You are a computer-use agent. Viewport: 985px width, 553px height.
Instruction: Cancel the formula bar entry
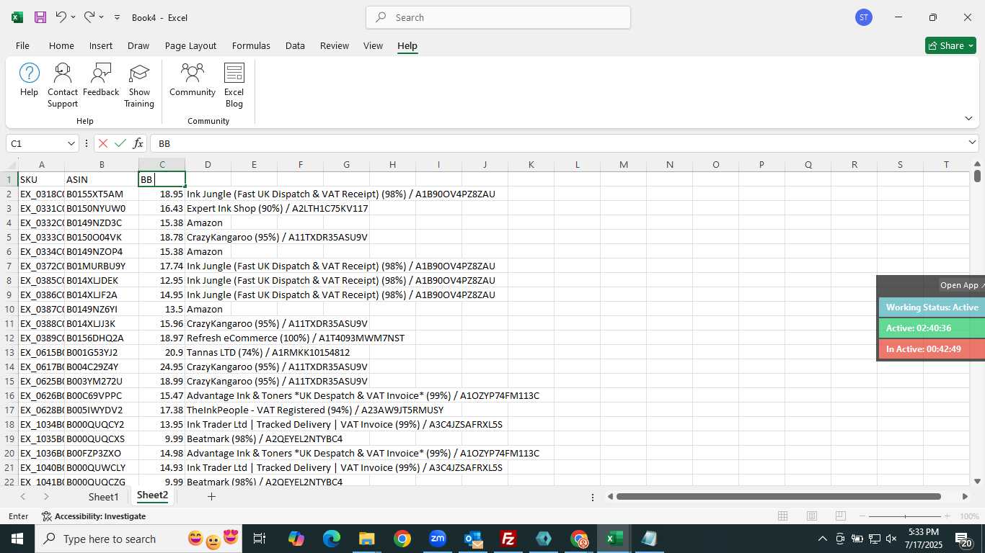tap(103, 143)
